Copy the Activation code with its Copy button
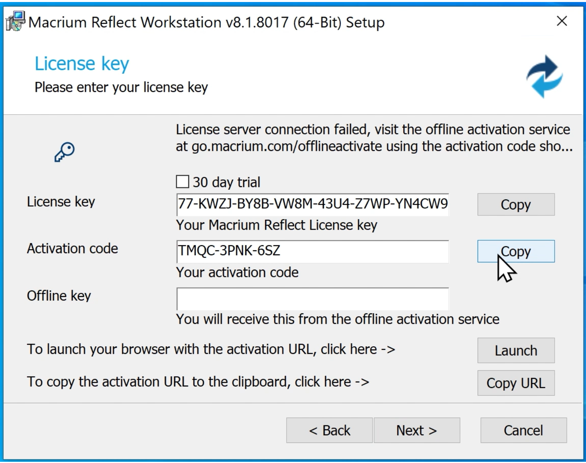 click(516, 252)
